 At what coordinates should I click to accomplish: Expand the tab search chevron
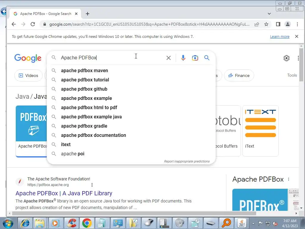(269, 14)
